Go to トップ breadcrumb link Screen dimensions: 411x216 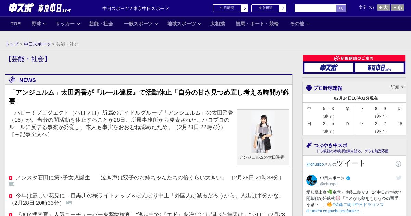click(x=12, y=44)
